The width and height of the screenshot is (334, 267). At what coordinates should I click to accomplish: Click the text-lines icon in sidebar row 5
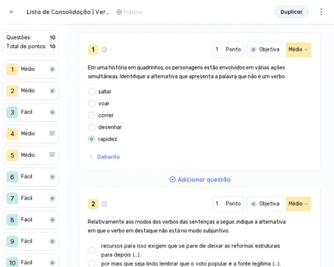click(x=52, y=154)
